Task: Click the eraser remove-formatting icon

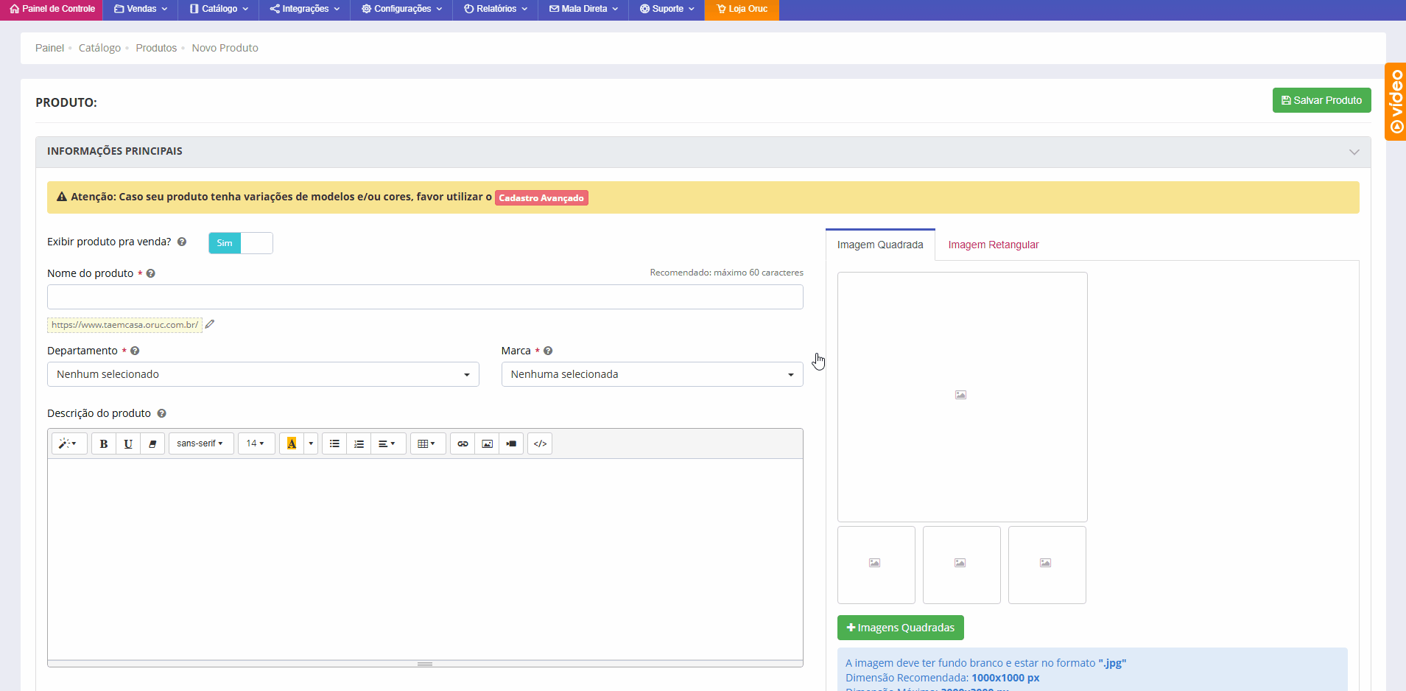Action: 152,443
